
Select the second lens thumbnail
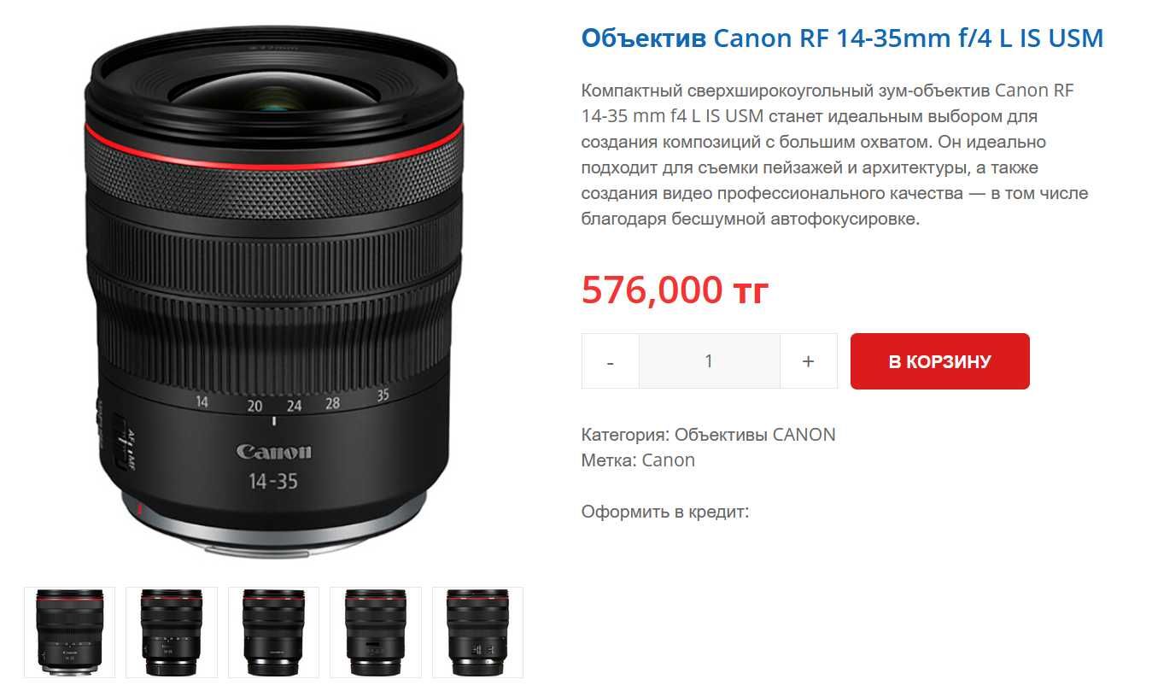[172, 633]
